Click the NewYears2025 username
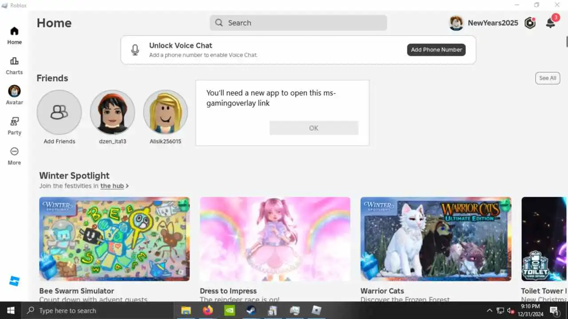This screenshot has height=319, width=568. point(493,23)
